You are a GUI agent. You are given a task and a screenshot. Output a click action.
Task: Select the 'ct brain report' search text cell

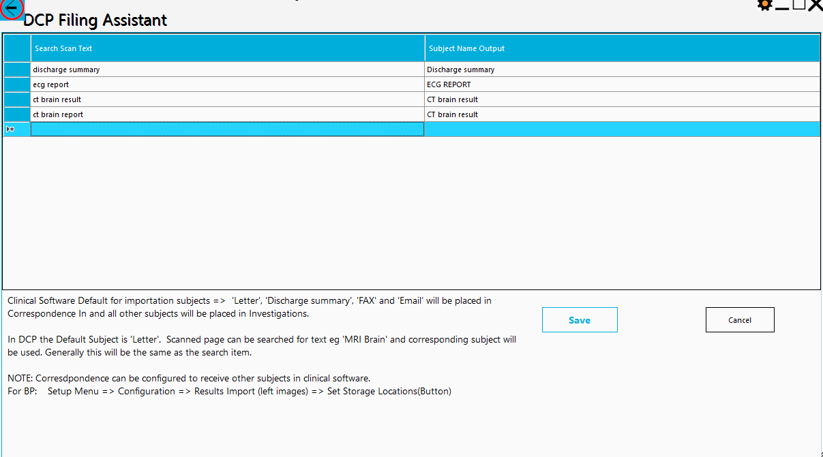[x=227, y=114]
